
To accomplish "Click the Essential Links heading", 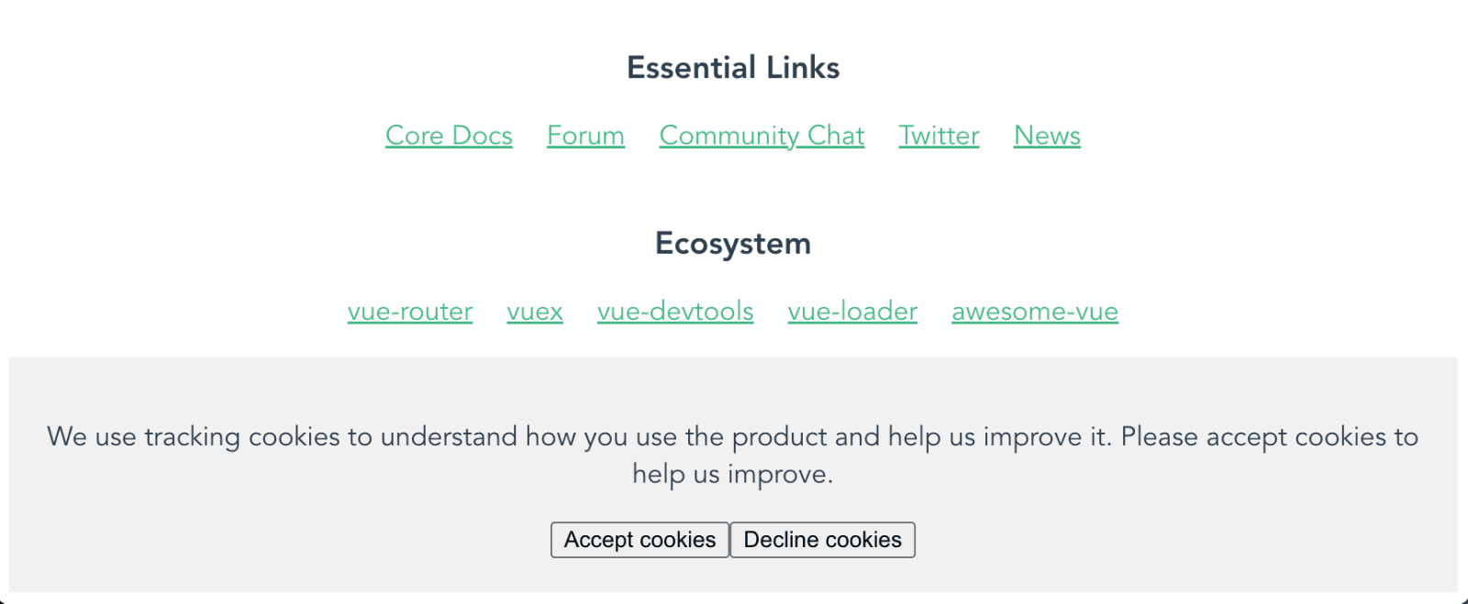I will pyautogui.click(x=733, y=68).
